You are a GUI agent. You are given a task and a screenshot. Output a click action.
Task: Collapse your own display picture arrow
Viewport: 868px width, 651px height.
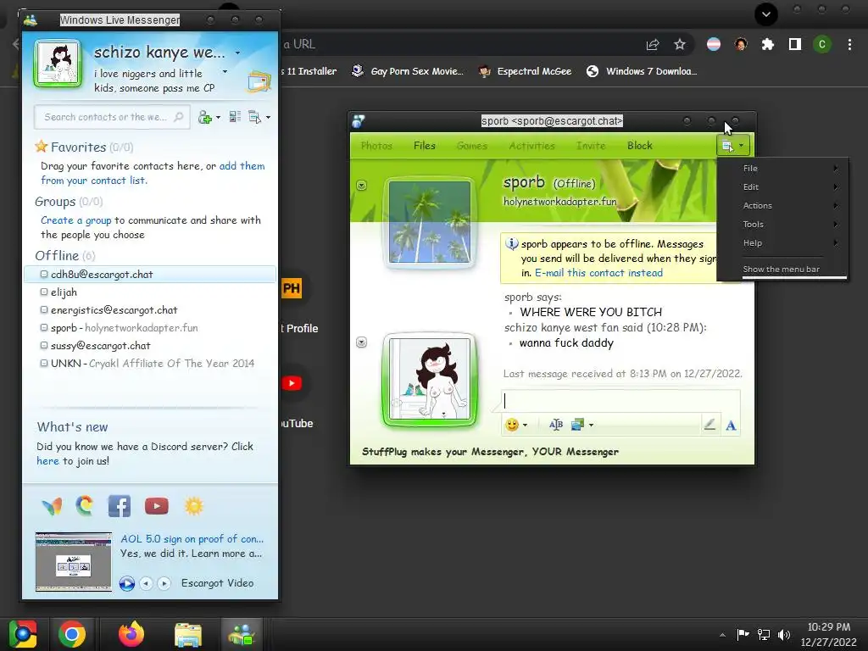pos(361,342)
